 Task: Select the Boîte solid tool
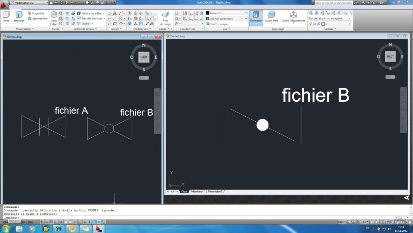point(6,17)
